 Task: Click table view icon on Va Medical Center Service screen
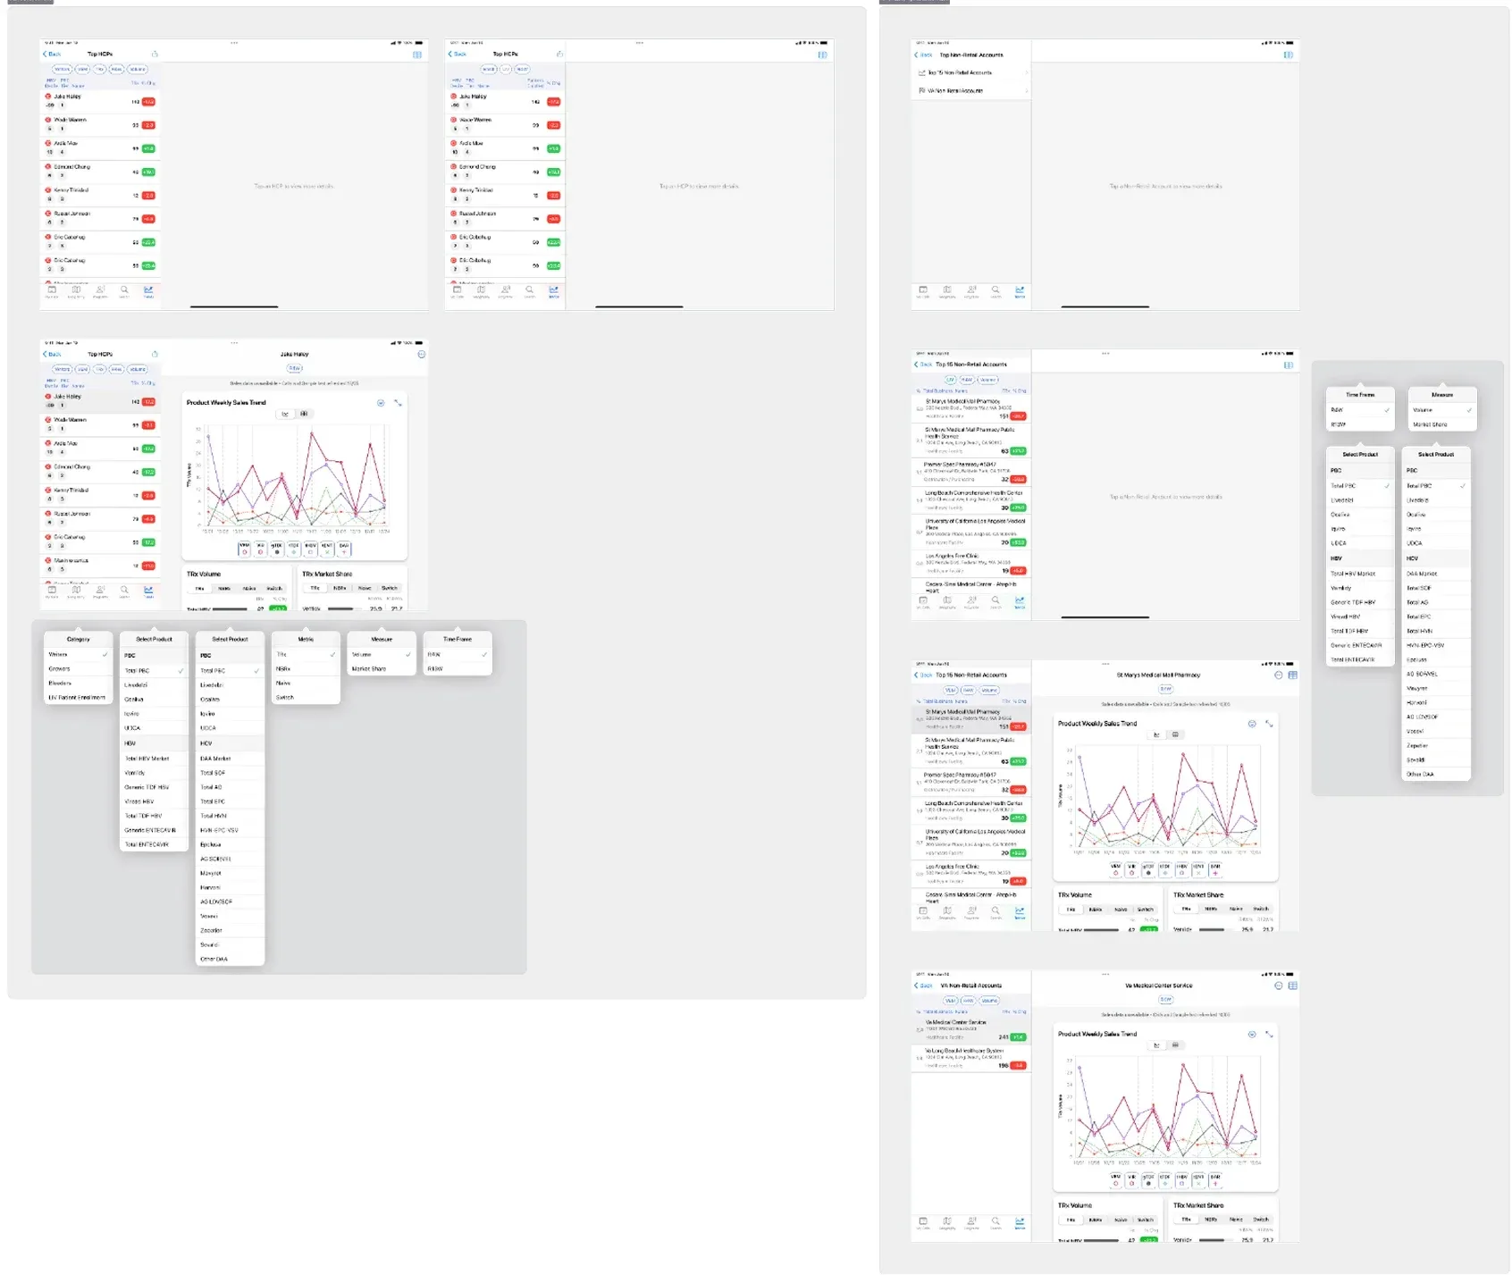tap(1292, 986)
